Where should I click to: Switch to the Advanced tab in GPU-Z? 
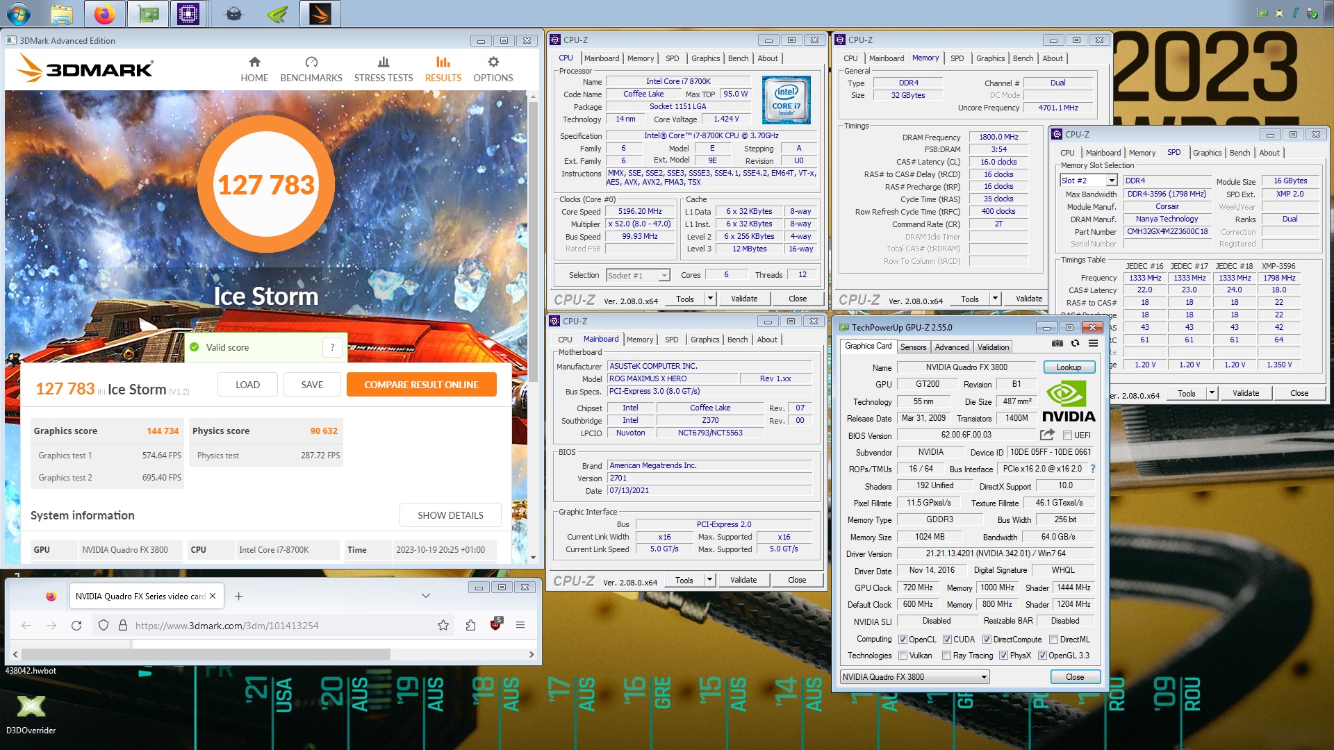(x=952, y=347)
